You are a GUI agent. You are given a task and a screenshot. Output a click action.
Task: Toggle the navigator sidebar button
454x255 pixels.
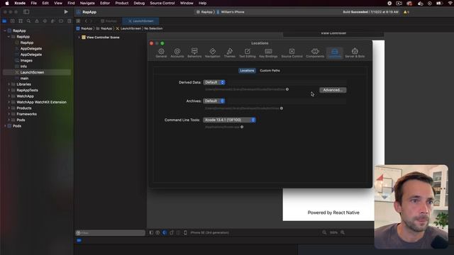coord(26,12)
